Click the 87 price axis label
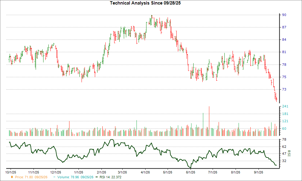The height and width of the screenshot is (181, 302). [x=284, y=27]
